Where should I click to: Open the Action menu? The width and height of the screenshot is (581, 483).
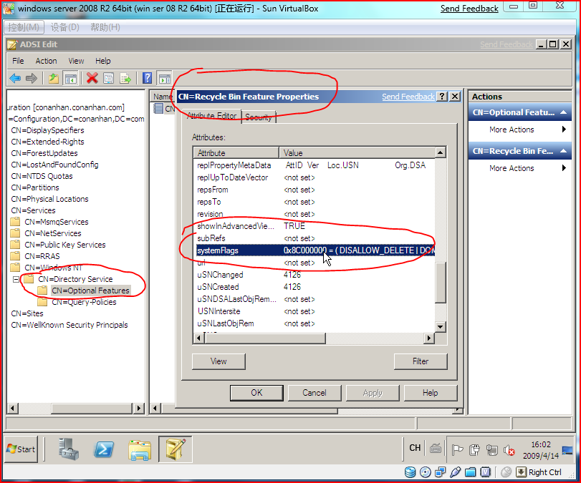[46, 61]
